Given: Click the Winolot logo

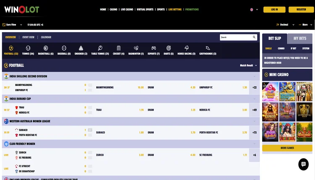Looking at the screenshot, I should point(22,10).
